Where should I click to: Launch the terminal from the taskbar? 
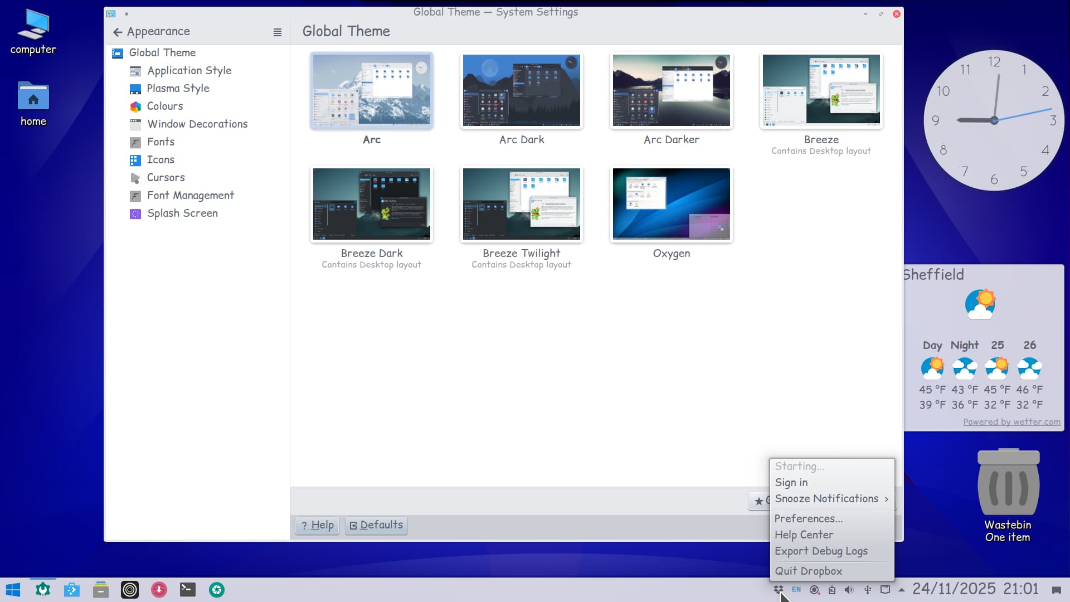click(x=187, y=589)
